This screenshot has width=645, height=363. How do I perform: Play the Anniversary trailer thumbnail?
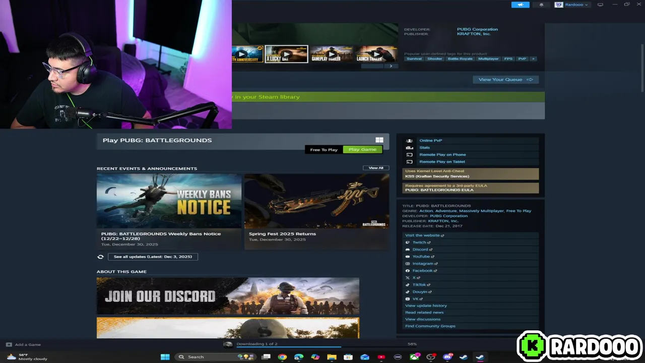pyautogui.click(x=247, y=54)
